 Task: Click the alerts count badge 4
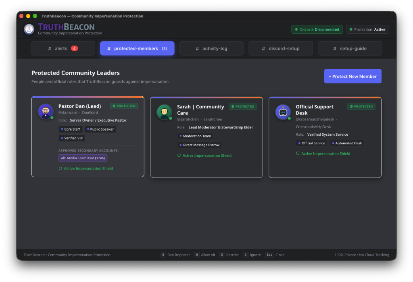pos(75,48)
